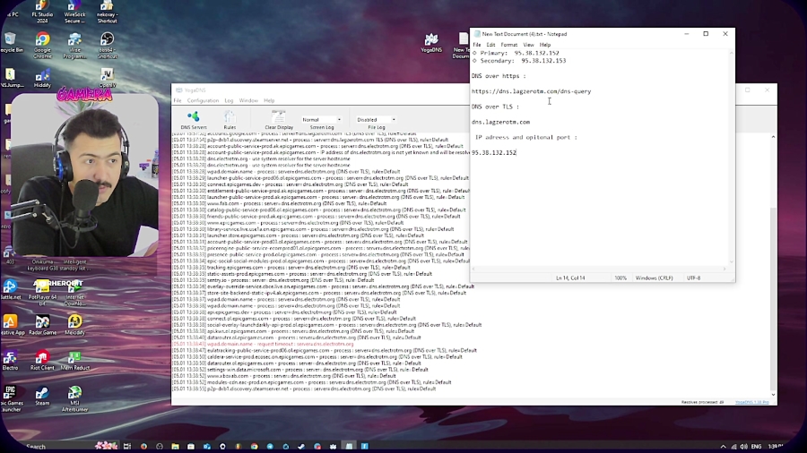The height and width of the screenshot is (453, 807).
Task: Click the YogaDNS desktop shortcut
Action: click(x=431, y=41)
